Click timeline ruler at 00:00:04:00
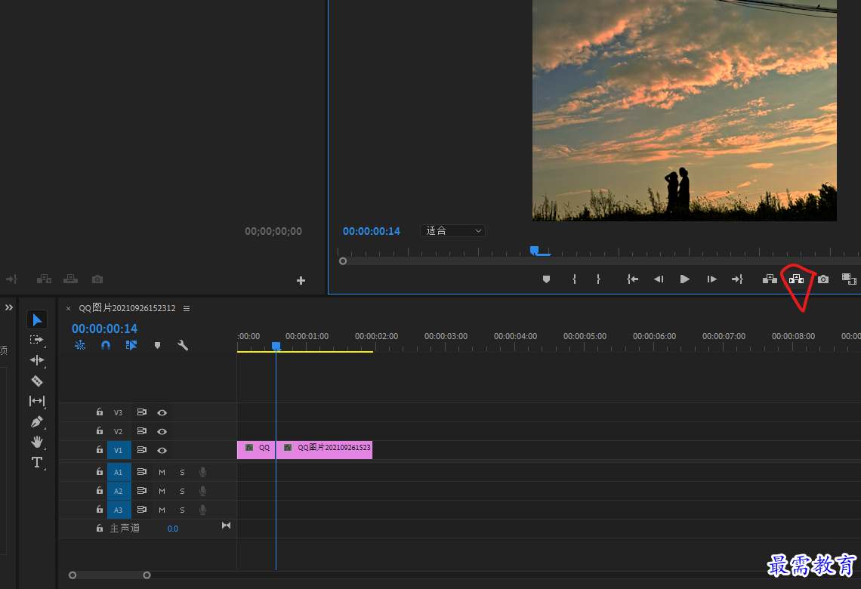Screen dimensions: 861x589 coord(515,336)
